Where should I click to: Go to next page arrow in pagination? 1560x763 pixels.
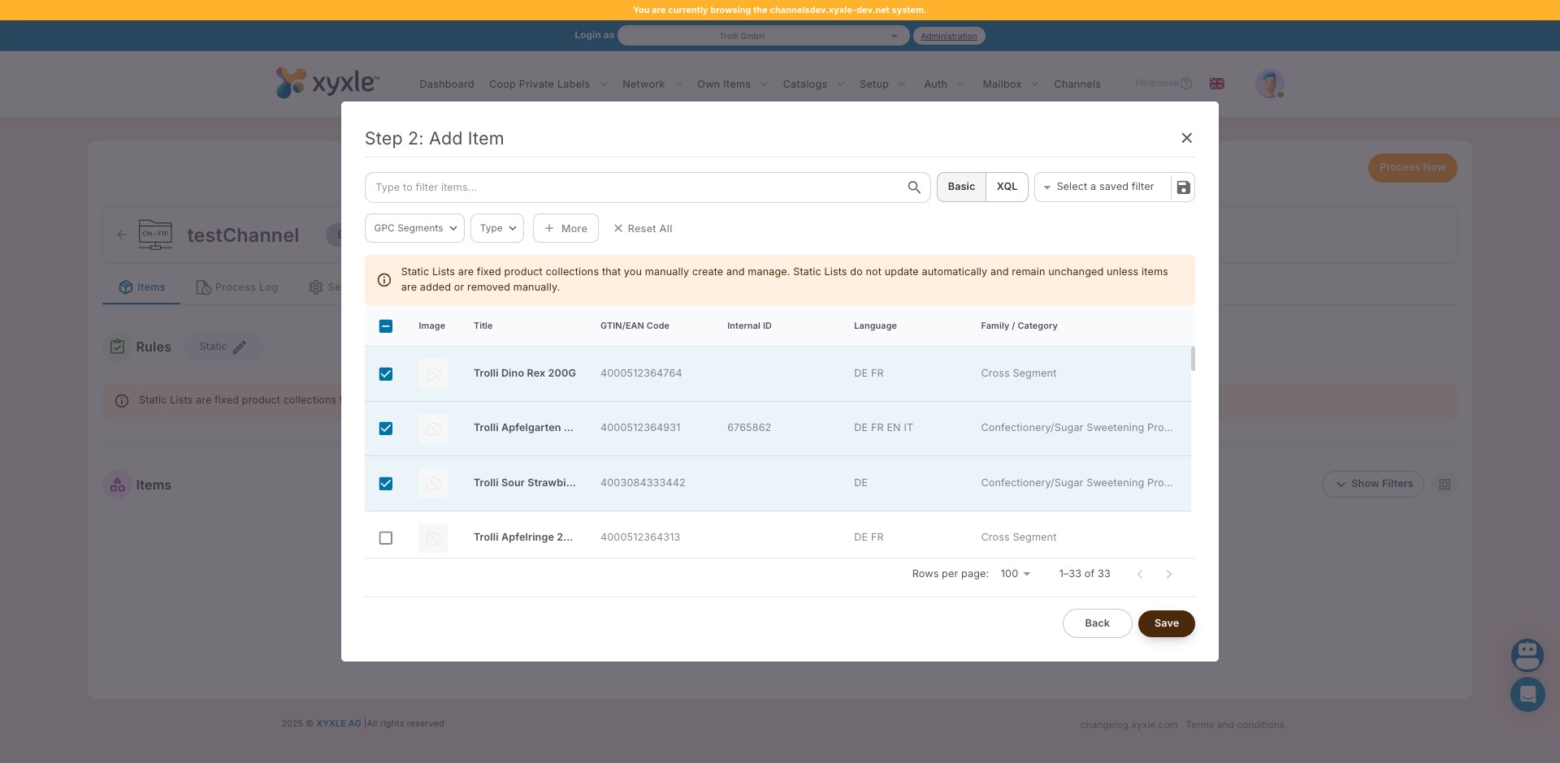[1168, 575]
